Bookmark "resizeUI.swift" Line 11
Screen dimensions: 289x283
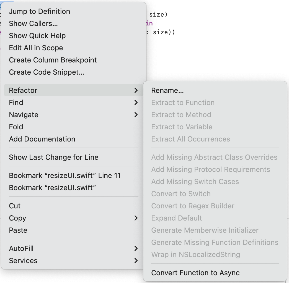64,175
